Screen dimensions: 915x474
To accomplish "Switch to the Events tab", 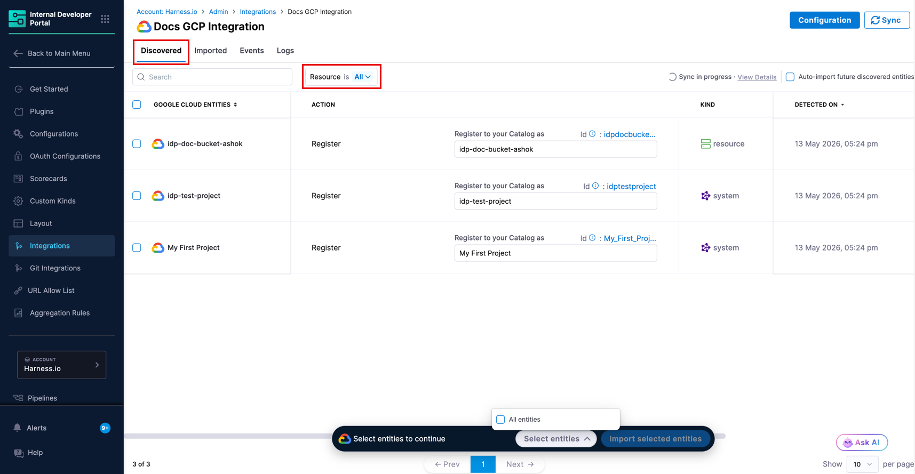I will 252,51.
